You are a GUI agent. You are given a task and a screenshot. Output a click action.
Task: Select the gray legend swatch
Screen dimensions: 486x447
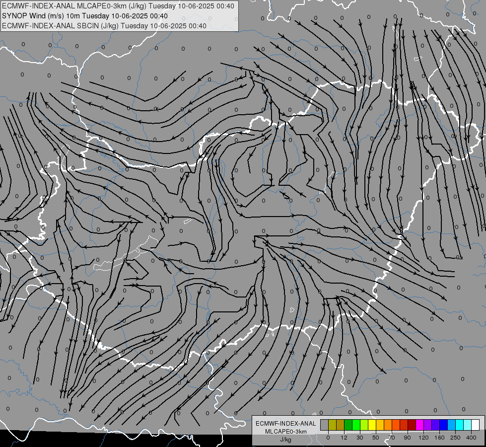coord(325,425)
